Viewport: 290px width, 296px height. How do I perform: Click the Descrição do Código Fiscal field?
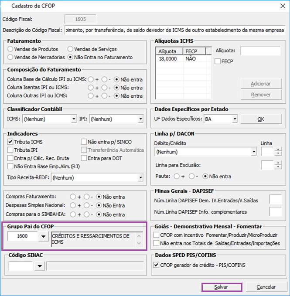pos(174,30)
